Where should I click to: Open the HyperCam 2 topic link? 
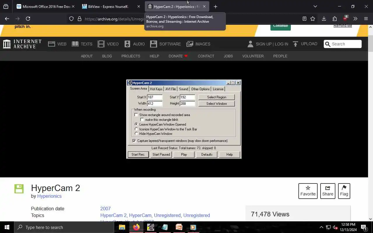(x=113, y=215)
